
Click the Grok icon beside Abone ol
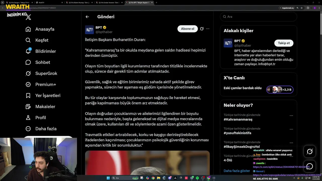(x=202, y=29)
